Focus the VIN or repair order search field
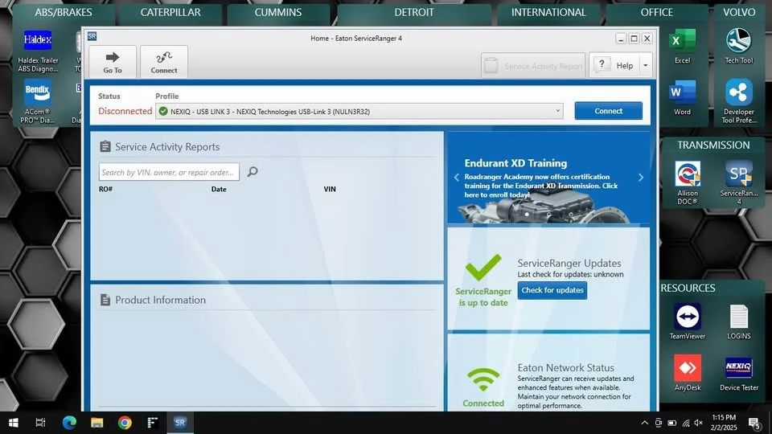 (169, 172)
